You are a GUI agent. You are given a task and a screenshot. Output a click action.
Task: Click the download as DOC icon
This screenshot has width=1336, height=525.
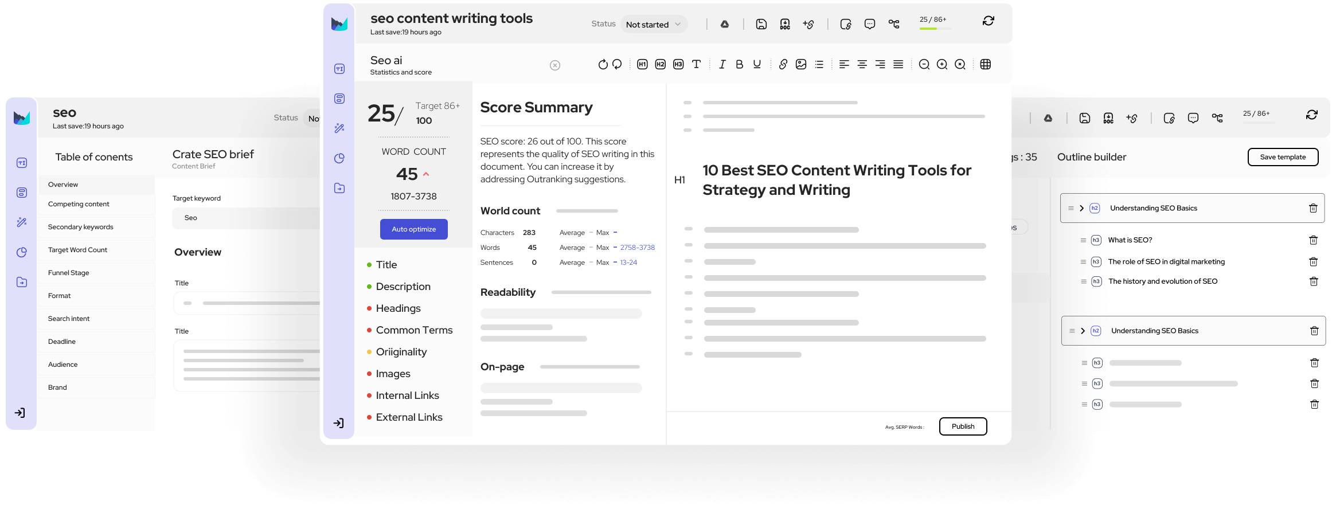click(785, 23)
